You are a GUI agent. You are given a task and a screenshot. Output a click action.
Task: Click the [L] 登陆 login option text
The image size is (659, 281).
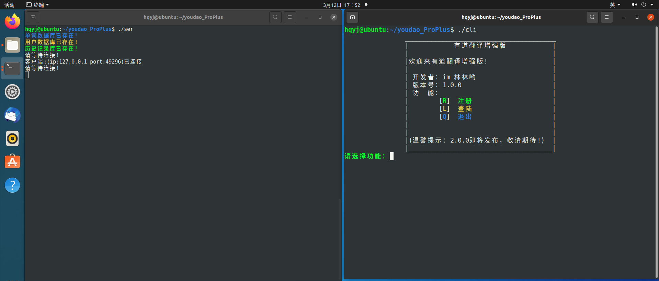click(x=456, y=109)
